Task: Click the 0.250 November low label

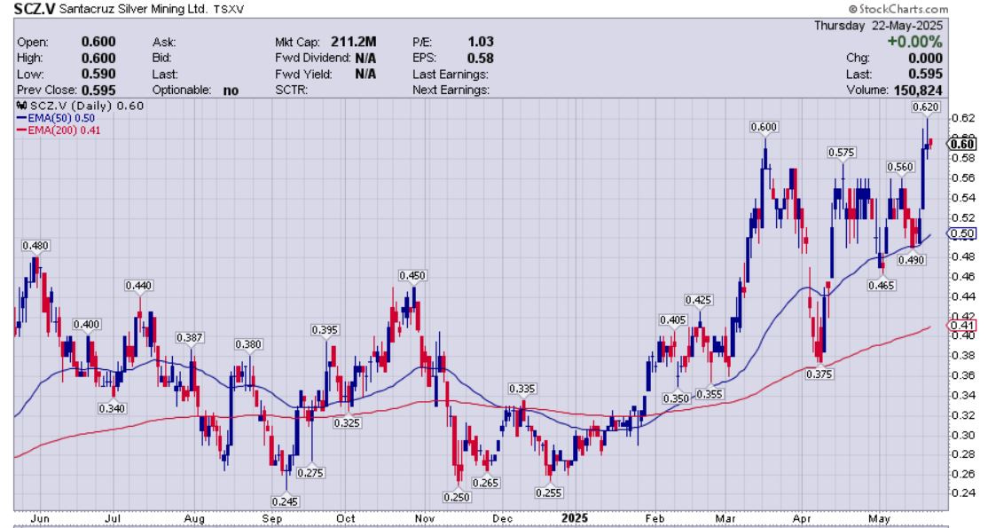Action: pos(457,497)
